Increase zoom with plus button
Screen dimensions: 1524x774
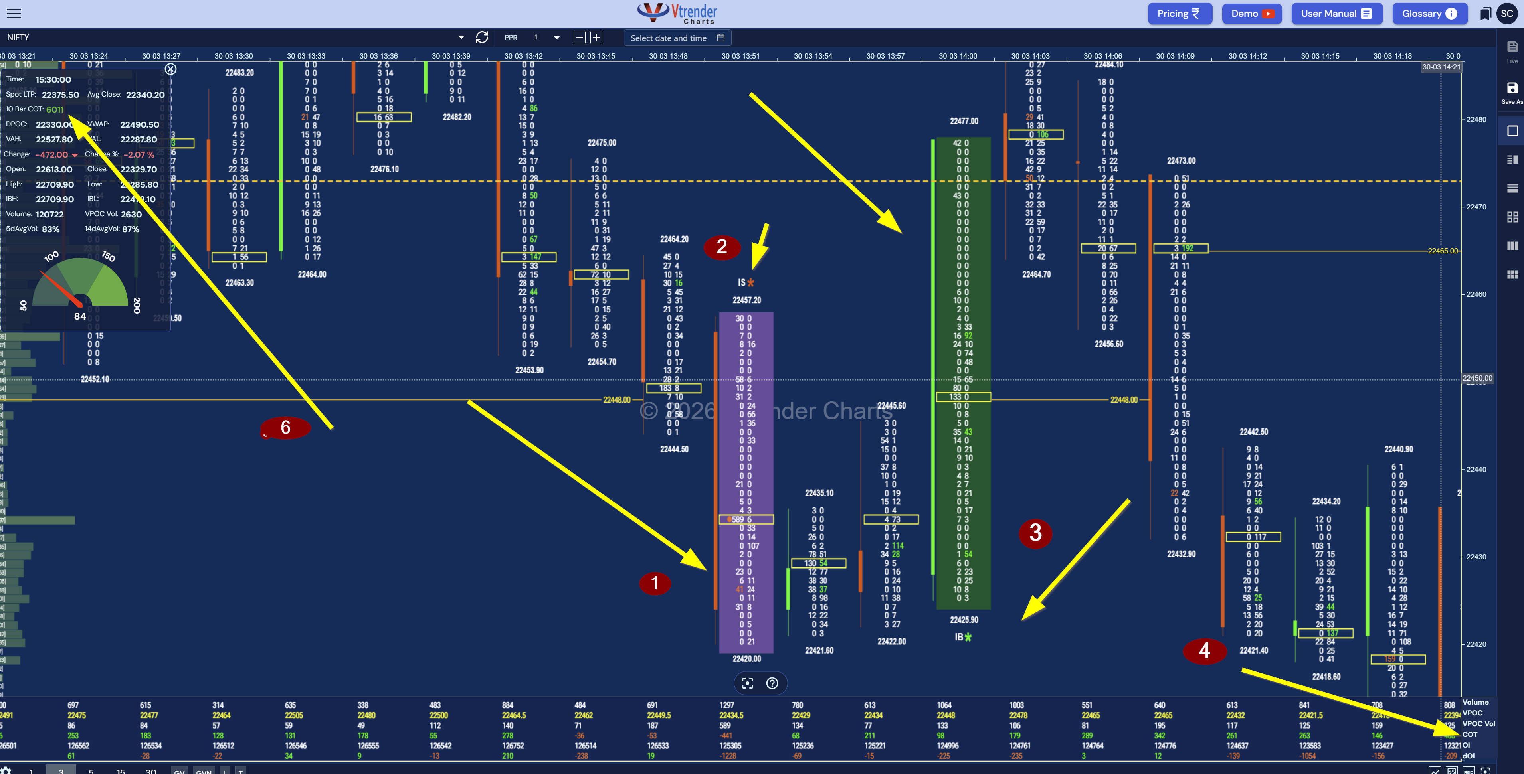596,37
